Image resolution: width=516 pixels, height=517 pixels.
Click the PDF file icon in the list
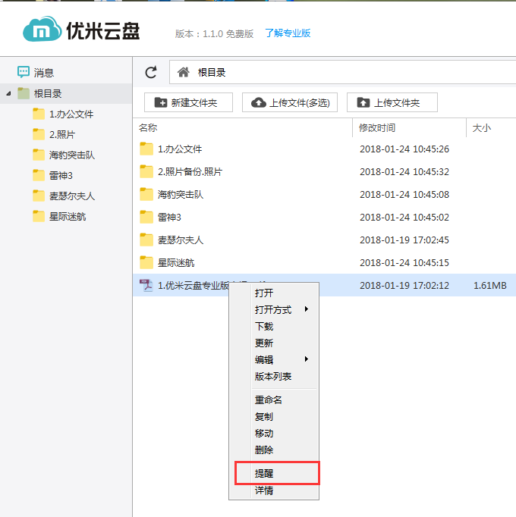click(x=146, y=285)
